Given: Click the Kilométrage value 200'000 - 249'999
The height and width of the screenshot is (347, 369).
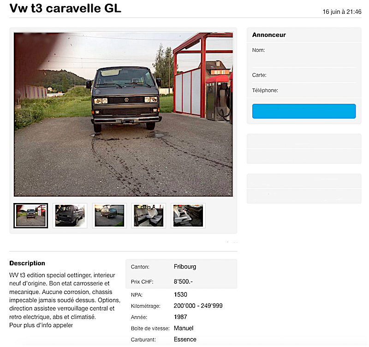Looking at the screenshot, I should pos(198,306).
